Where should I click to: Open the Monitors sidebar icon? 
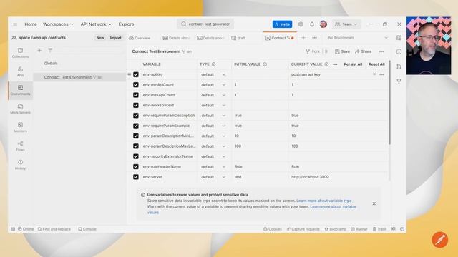coord(20,127)
